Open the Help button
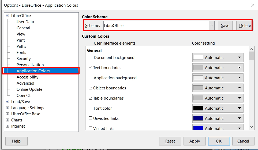Viewport: 258px width, 150px height. 16,141
